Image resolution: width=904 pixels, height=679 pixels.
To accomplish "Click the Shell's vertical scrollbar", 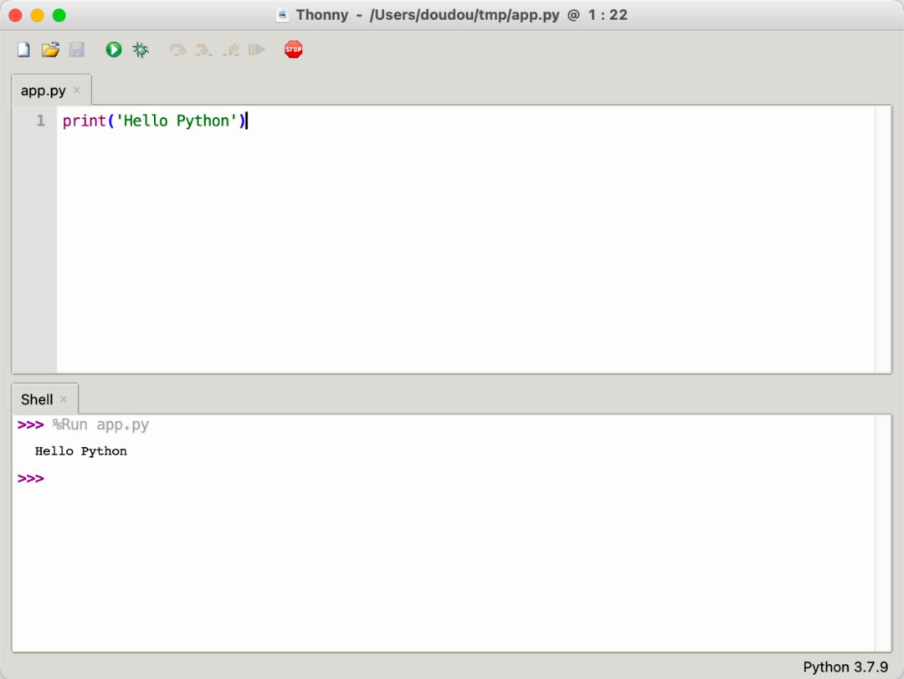I will point(883,532).
